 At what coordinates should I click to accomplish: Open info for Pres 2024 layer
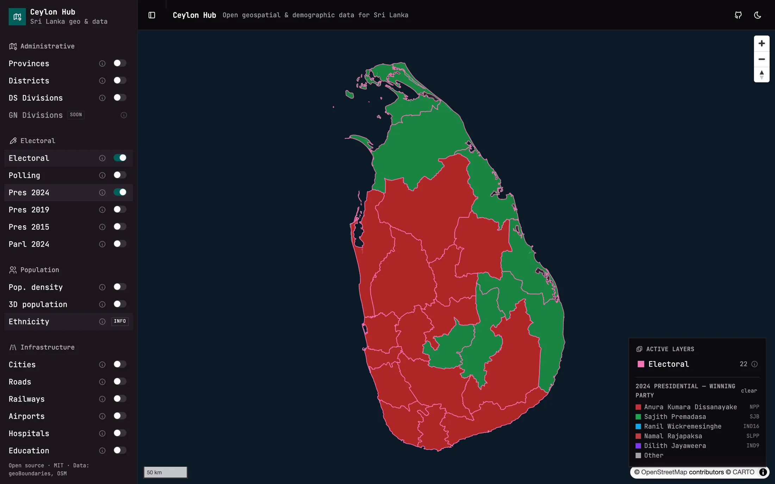[102, 193]
